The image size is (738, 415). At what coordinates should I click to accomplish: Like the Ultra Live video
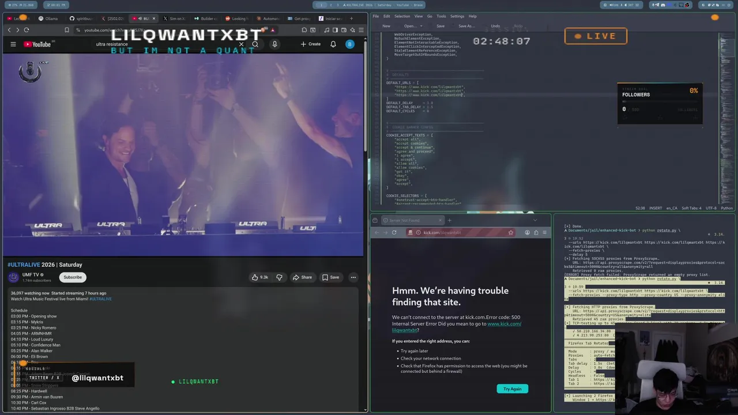coord(259,277)
